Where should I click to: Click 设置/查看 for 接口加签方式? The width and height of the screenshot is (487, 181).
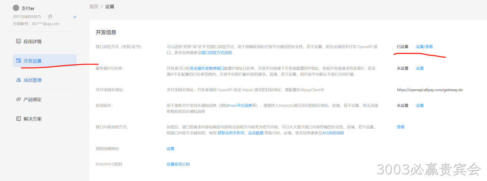[x=424, y=47]
